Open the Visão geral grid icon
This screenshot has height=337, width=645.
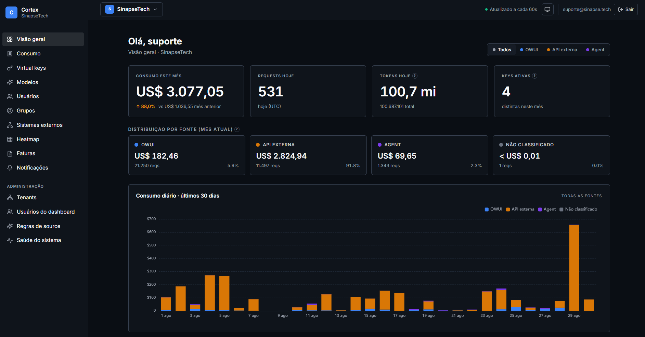[x=10, y=39]
